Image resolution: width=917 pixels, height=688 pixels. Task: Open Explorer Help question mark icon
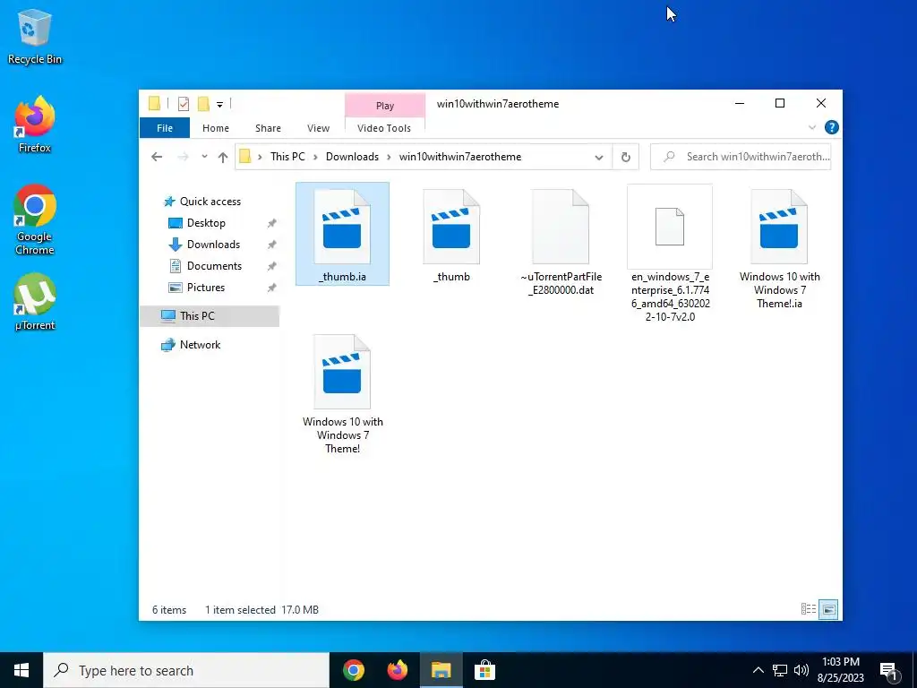tap(831, 127)
